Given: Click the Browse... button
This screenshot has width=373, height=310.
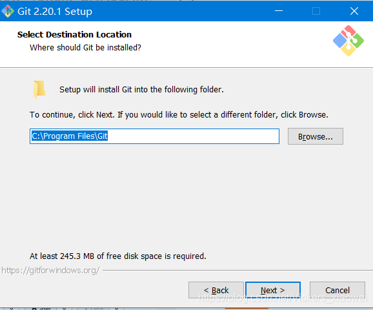Looking at the screenshot, I should [x=316, y=136].
